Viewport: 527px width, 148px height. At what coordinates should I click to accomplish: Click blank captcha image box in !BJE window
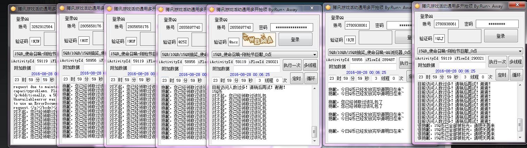[375, 37]
